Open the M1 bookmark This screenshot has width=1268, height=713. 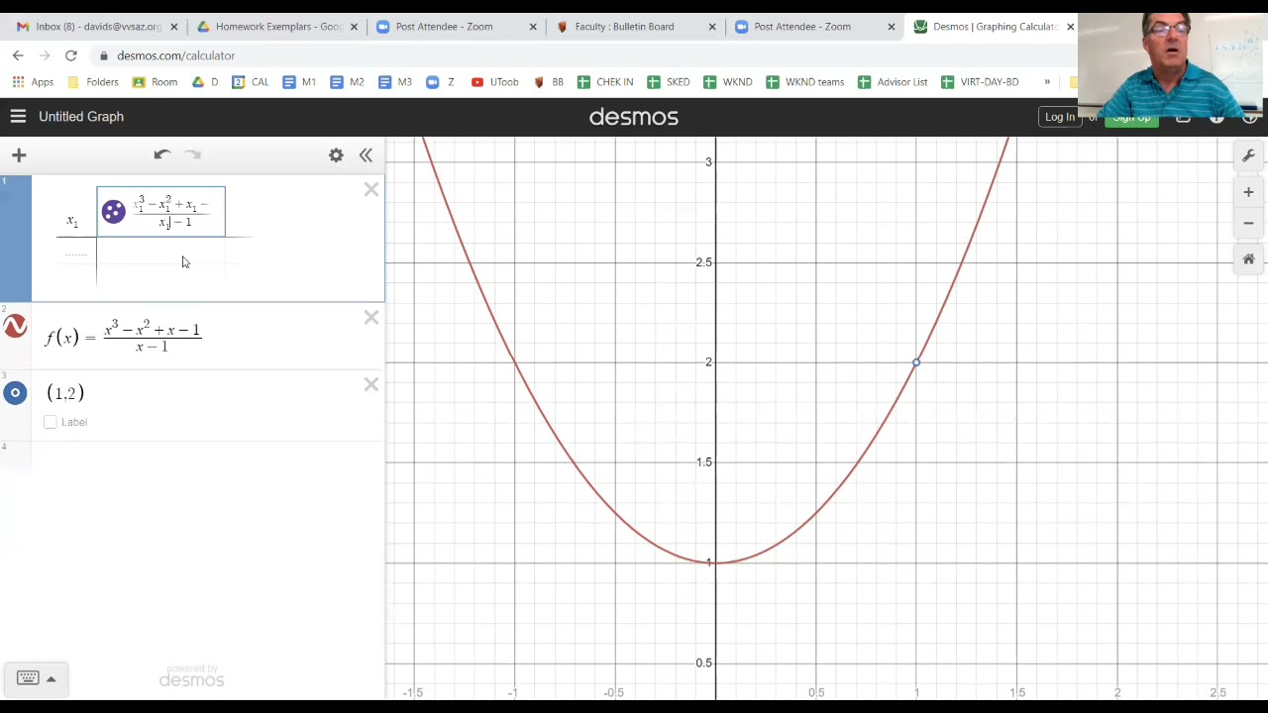point(299,82)
